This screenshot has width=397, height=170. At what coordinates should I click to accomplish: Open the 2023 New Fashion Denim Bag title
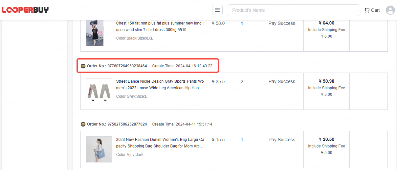[x=160, y=143]
